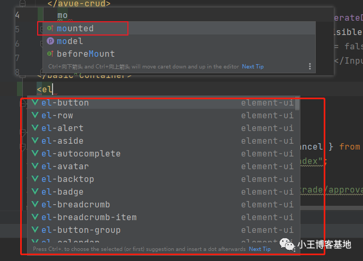Click Vue icon next to el-backtop
This screenshot has width=363, height=261.
35,179
